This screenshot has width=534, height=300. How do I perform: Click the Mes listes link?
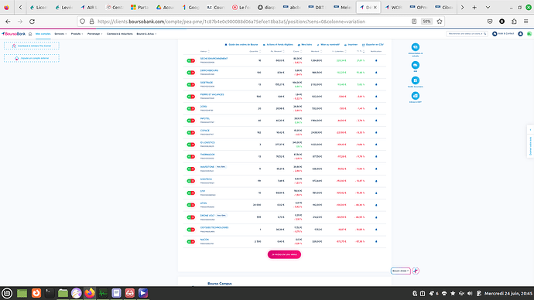coord(305,45)
